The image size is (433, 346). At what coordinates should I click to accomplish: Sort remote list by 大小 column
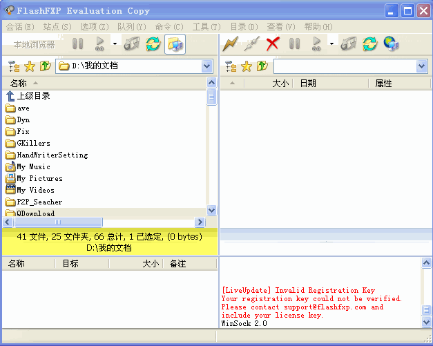(269, 83)
